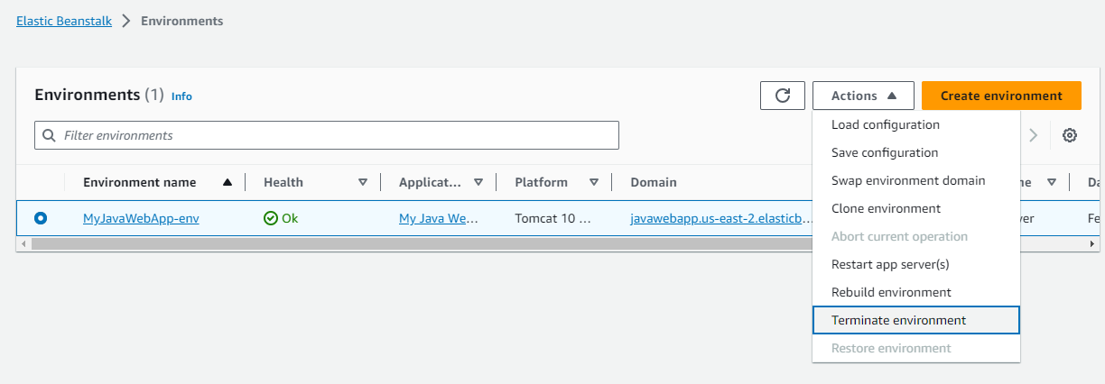The width and height of the screenshot is (1105, 384).
Task: Click the Environments (1) heading
Action: coord(99,95)
